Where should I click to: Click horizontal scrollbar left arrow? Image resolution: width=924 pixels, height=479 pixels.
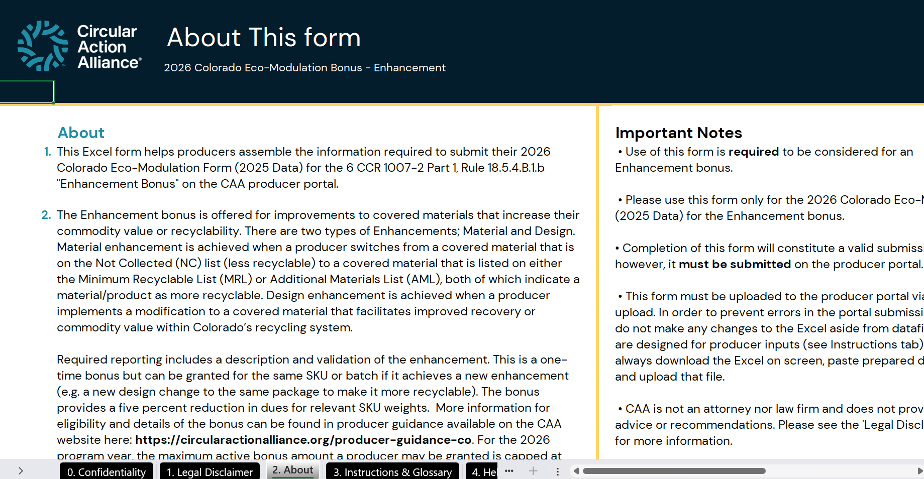click(576, 471)
